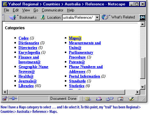Expand the Location URL dropdown arrow
Screen dimensions: 150x124
pos(97,17)
